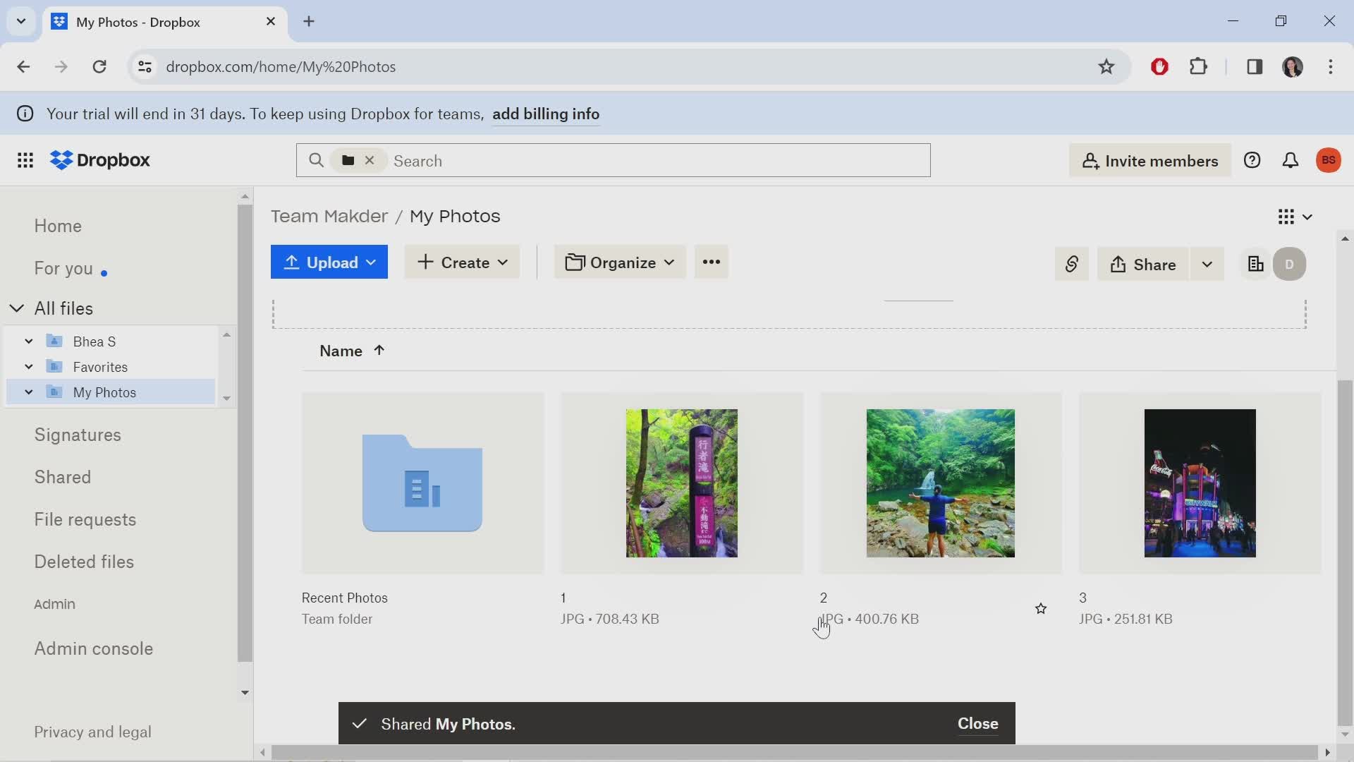Select the My Photos tree label
This screenshot has height=762, width=1354.
click(104, 392)
